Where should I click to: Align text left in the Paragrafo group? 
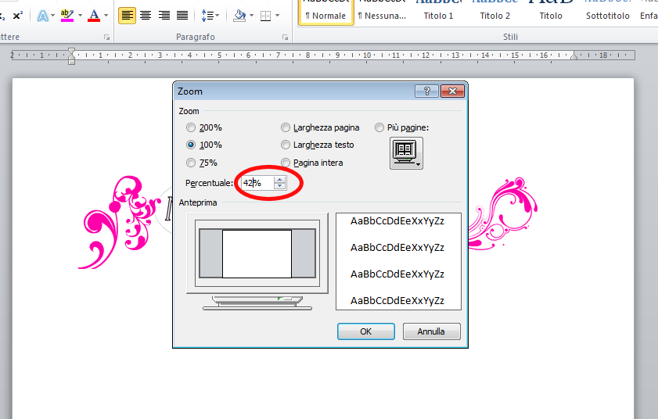pyautogui.click(x=127, y=15)
